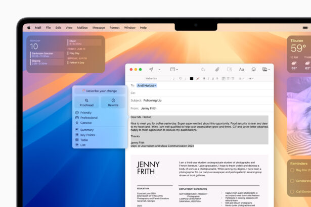Open the Edit menu
Image resolution: width=311 pixels, height=207 pixels.
pos(58,28)
